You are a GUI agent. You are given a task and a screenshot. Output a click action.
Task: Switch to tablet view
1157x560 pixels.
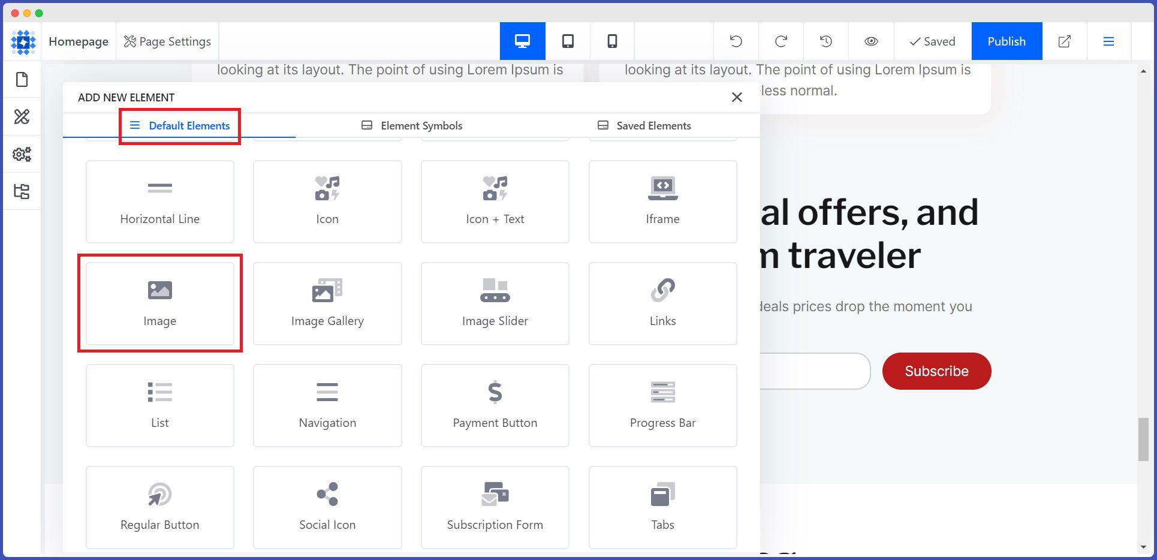point(568,41)
